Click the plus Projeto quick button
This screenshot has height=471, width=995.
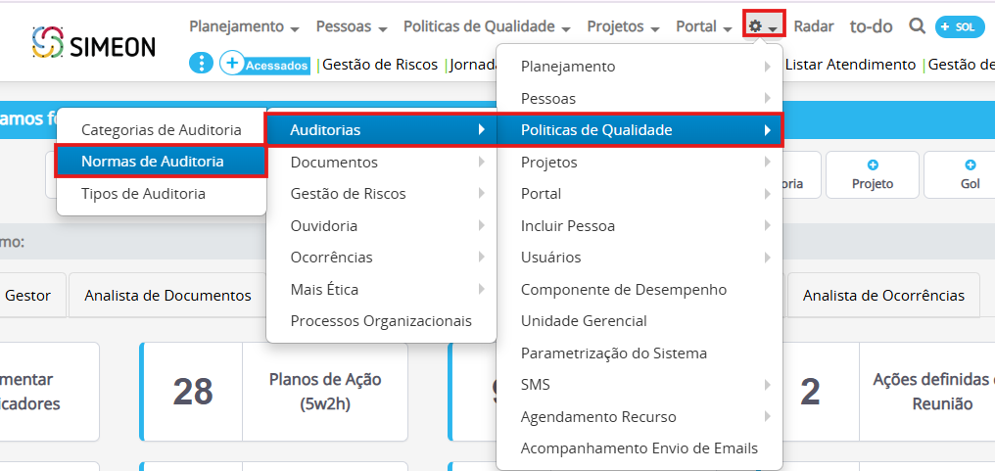coord(872,174)
